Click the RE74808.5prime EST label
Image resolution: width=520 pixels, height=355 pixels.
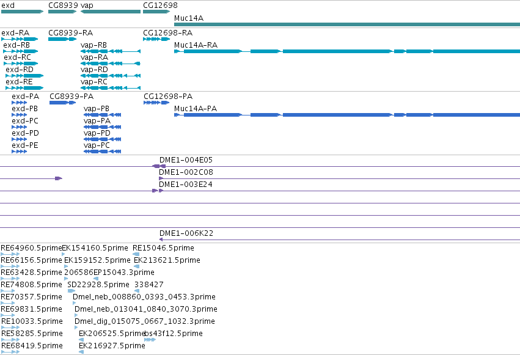click(x=31, y=285)
